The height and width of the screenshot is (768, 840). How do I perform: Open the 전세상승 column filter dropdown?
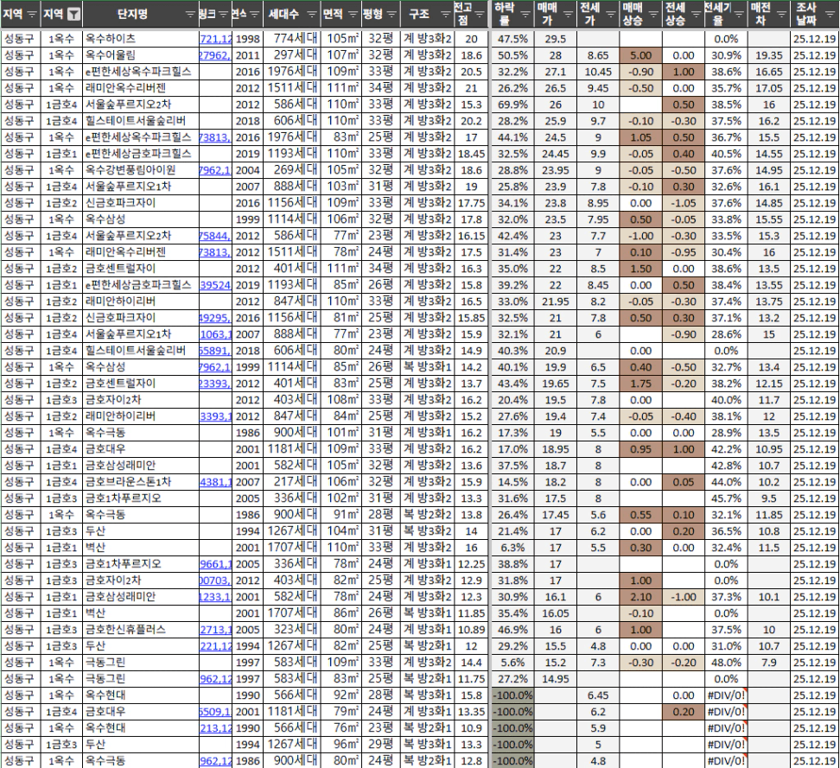click(695, 15)
